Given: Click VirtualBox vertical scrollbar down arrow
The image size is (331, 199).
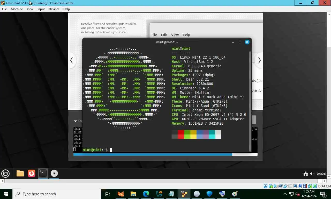Looking at the screenshot, I should click(x=329, y=176).
